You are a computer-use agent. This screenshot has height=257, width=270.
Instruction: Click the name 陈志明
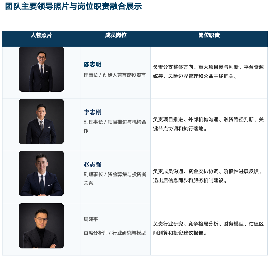(x=92, y=64)
